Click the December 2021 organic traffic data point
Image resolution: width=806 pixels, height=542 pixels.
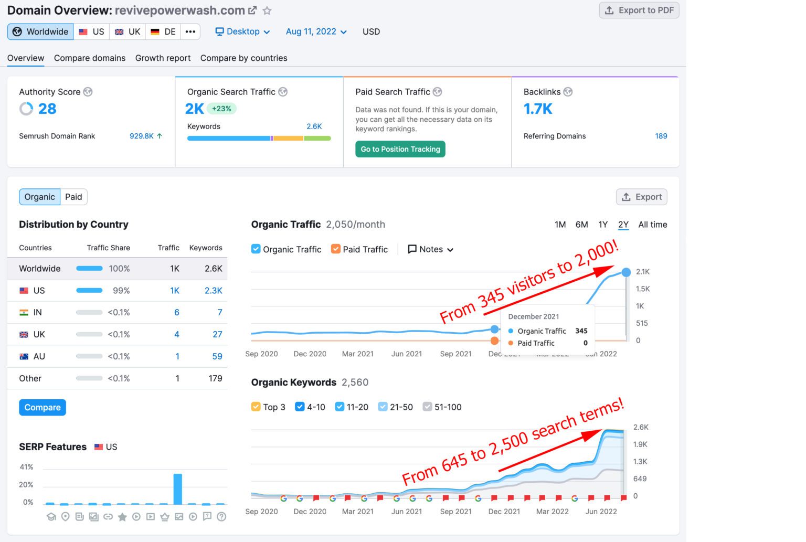[494, 329]
